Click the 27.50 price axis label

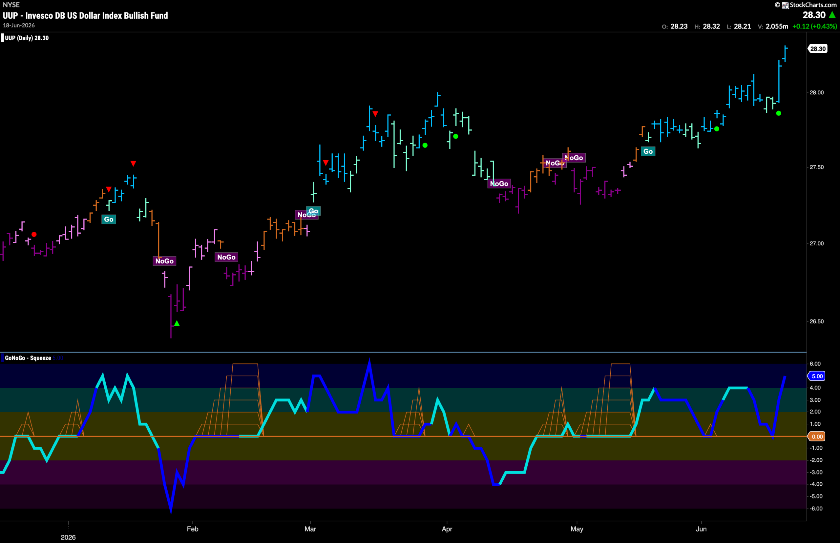pos(817,167)
